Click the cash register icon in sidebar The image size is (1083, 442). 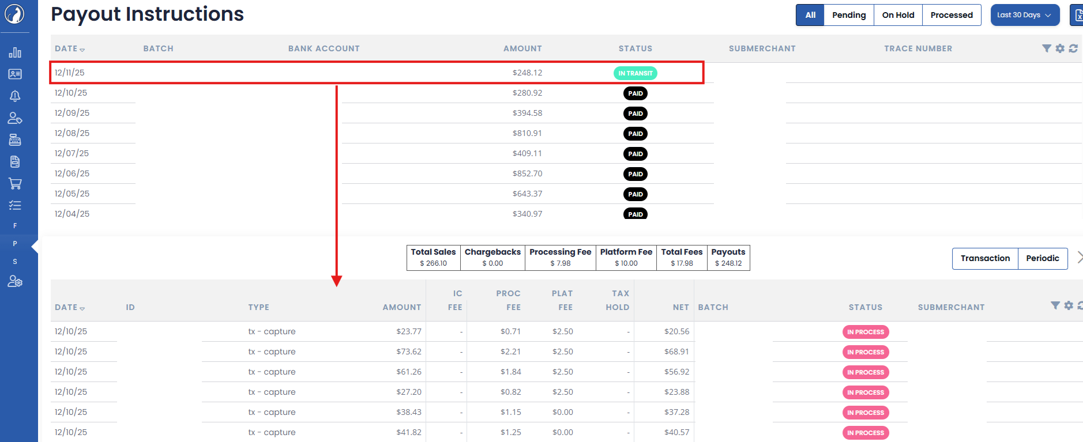(15, 140)
